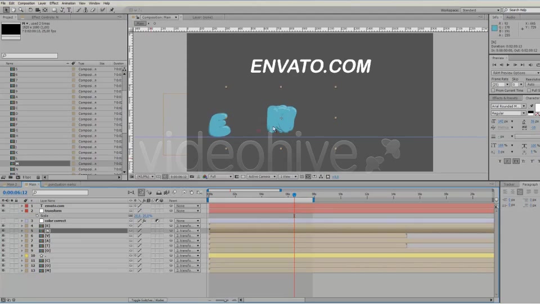Image resolution: width=540 pixels, height=304 pixels.
Task: Click the Last Frame preview button
Action: (523, 65)
